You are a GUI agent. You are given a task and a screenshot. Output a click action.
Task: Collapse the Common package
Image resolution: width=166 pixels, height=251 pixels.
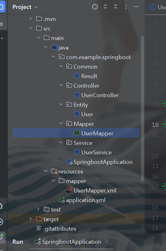point(61,66)
